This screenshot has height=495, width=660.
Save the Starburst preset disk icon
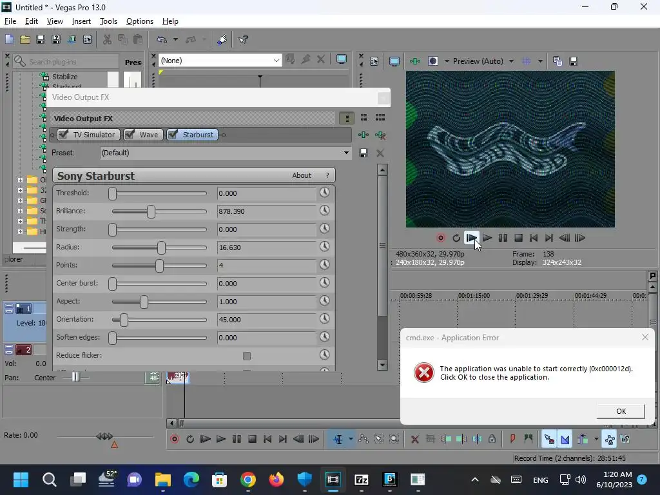364,153
